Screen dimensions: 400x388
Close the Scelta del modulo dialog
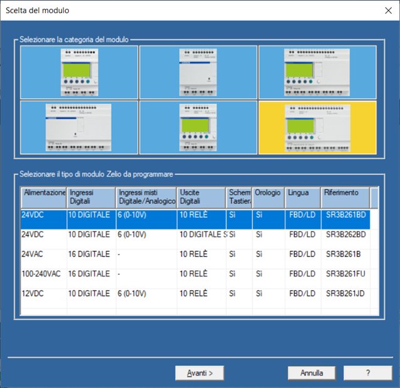point(388,11)
